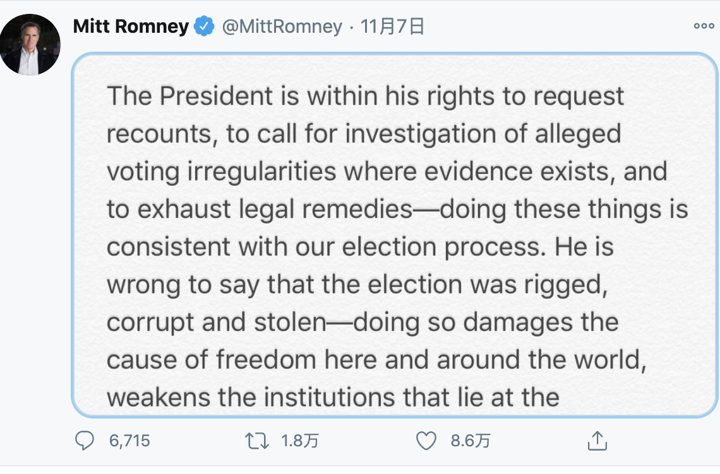This screenshot has width=720, height=474.
Task: Open the attached statement image
Action: [x=395, y=235]
